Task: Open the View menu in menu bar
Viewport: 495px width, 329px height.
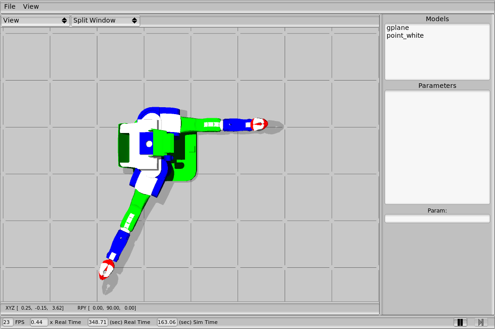Action: (31, 6)
